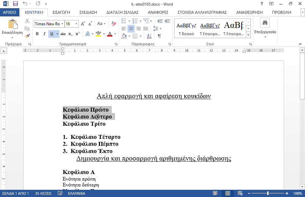Toggle superscript formatting
The width and height of the screenshot is (305, 197).
tap(78, 34)
